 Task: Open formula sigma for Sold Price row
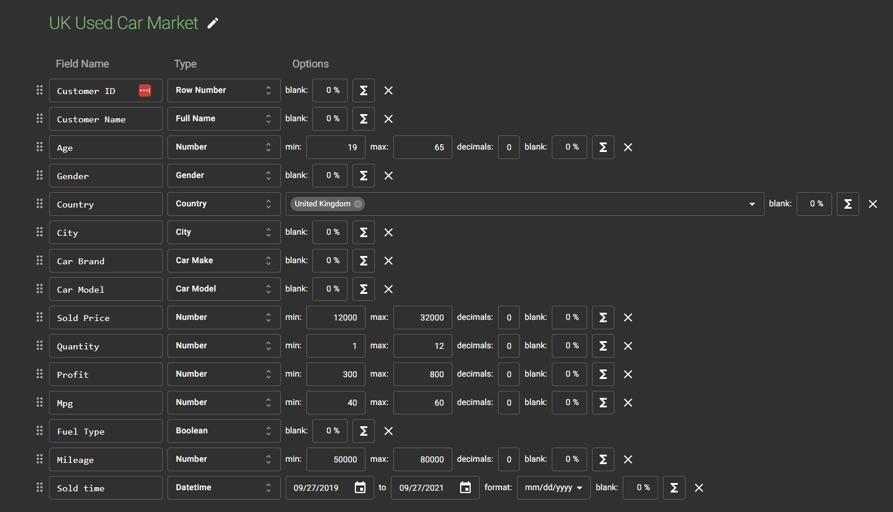pyautogui.click(x=603, y=317)
